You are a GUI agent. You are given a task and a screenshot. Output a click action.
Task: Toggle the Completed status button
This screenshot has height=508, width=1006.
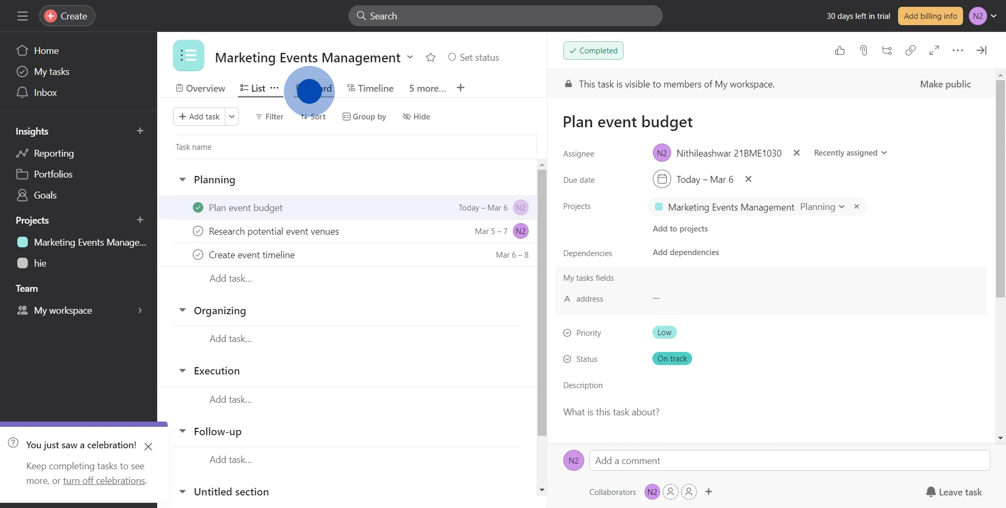593,51
